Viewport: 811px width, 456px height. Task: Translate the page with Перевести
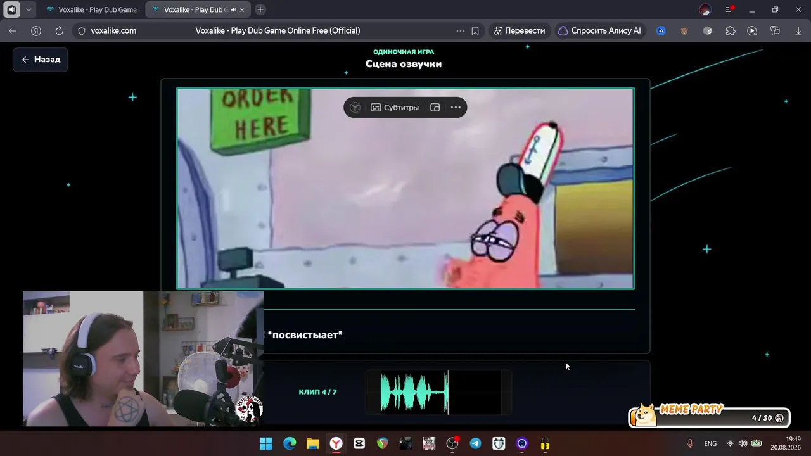[x=520, y=30]
